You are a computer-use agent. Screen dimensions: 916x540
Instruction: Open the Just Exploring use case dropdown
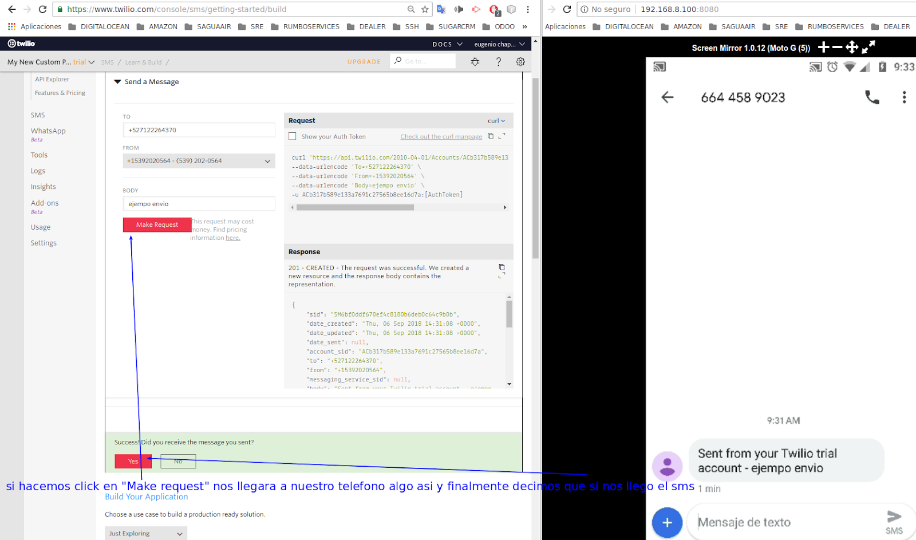(146, 533)
